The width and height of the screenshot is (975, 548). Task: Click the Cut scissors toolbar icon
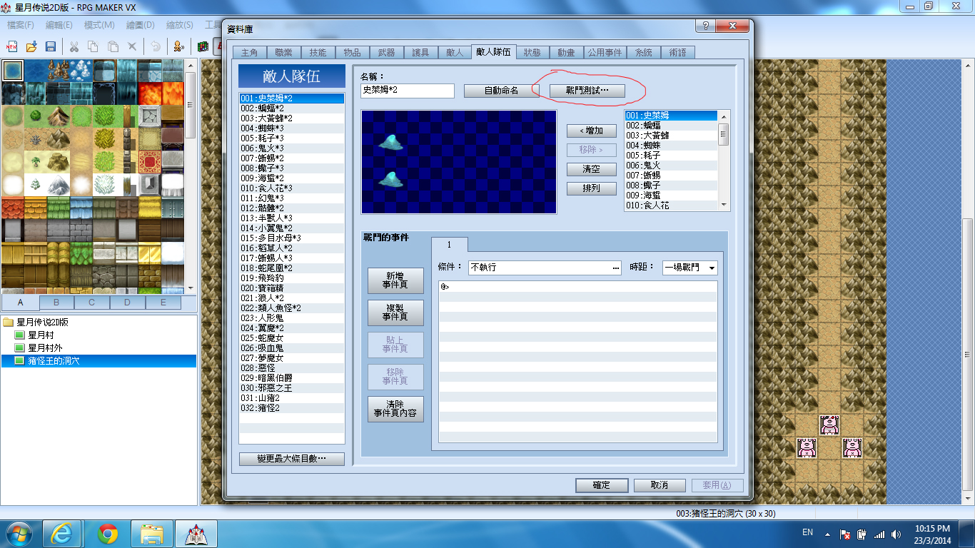tap(74, 46)
